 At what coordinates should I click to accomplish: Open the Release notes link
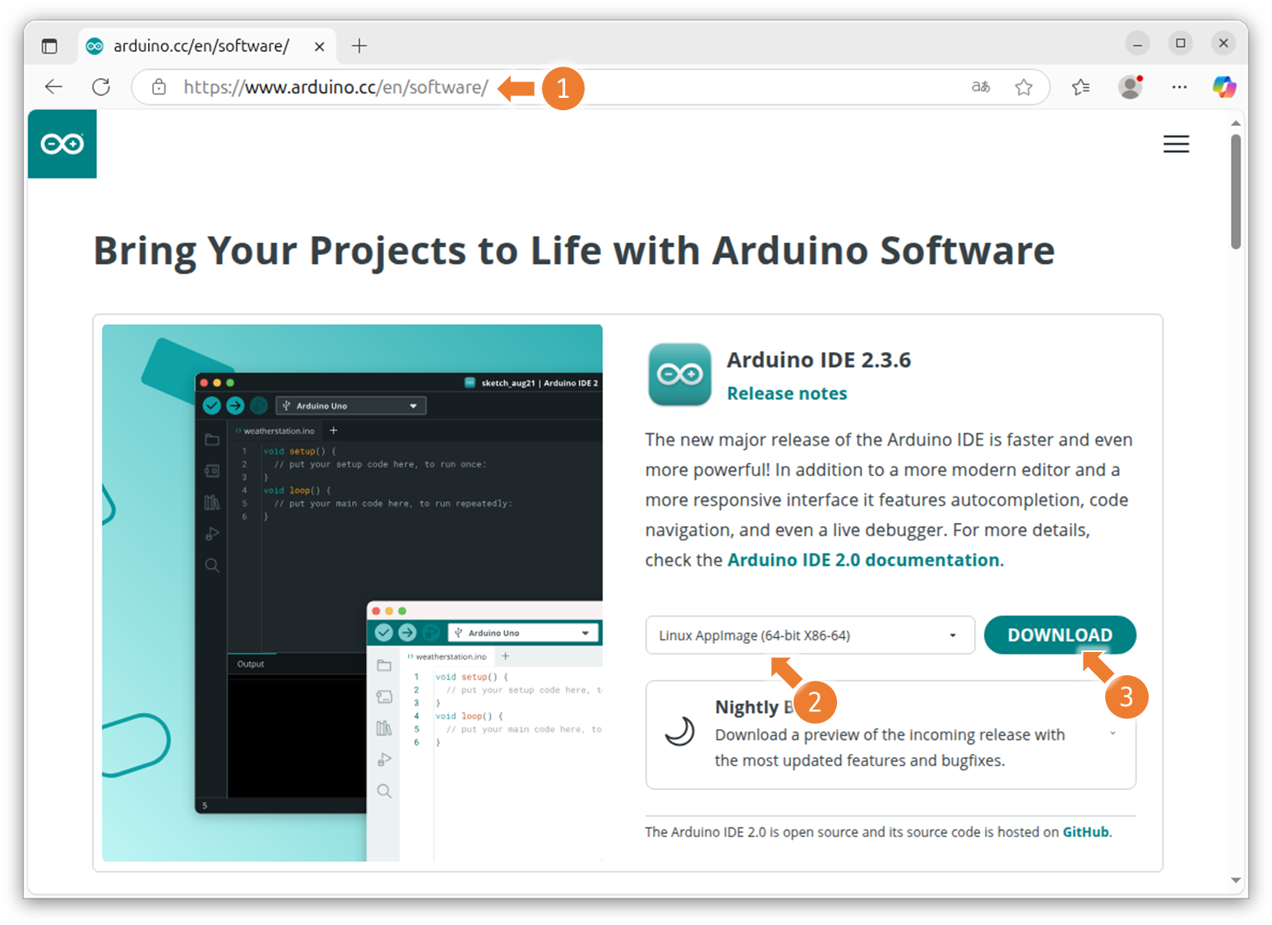(x=787, y=394)
